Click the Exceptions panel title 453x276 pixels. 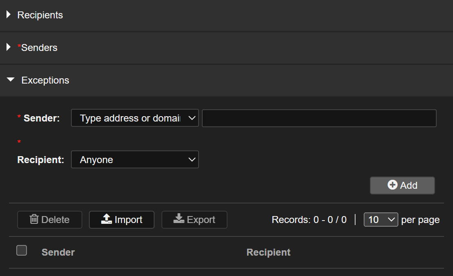pos(45,80)
